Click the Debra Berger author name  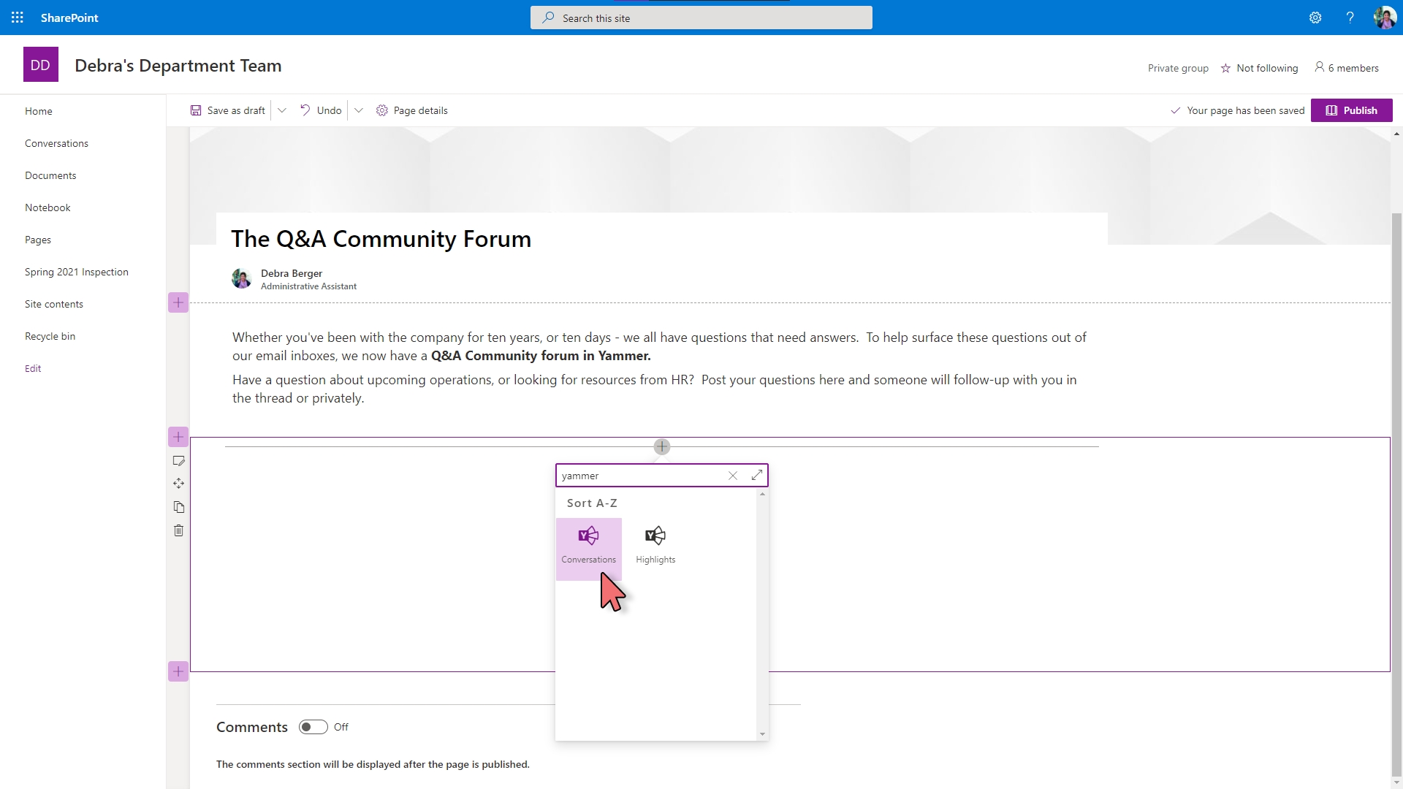click(292, 273)
